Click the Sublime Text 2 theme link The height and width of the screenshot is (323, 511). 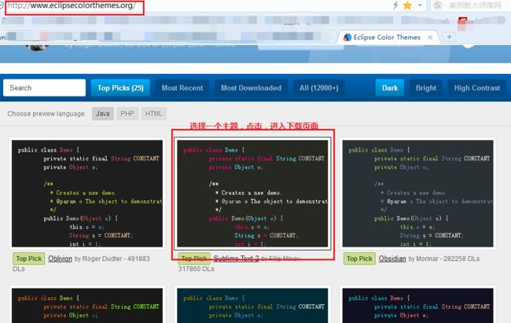[237, 259]
